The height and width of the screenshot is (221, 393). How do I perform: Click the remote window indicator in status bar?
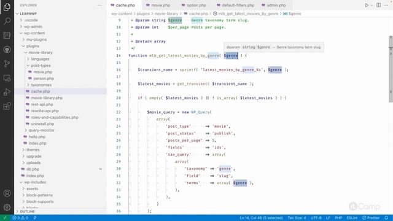pos(5,218)
